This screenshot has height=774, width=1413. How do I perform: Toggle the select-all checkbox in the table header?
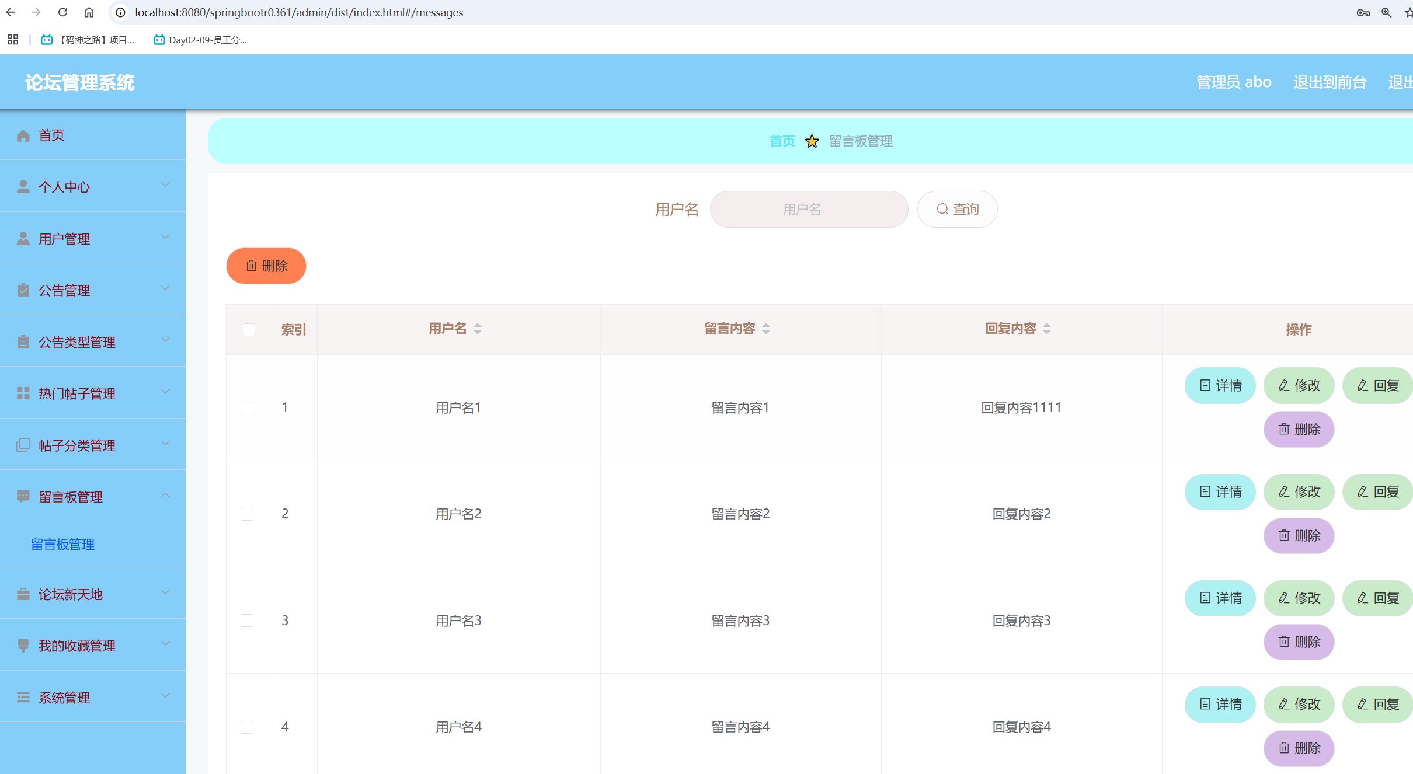point(249,330)
